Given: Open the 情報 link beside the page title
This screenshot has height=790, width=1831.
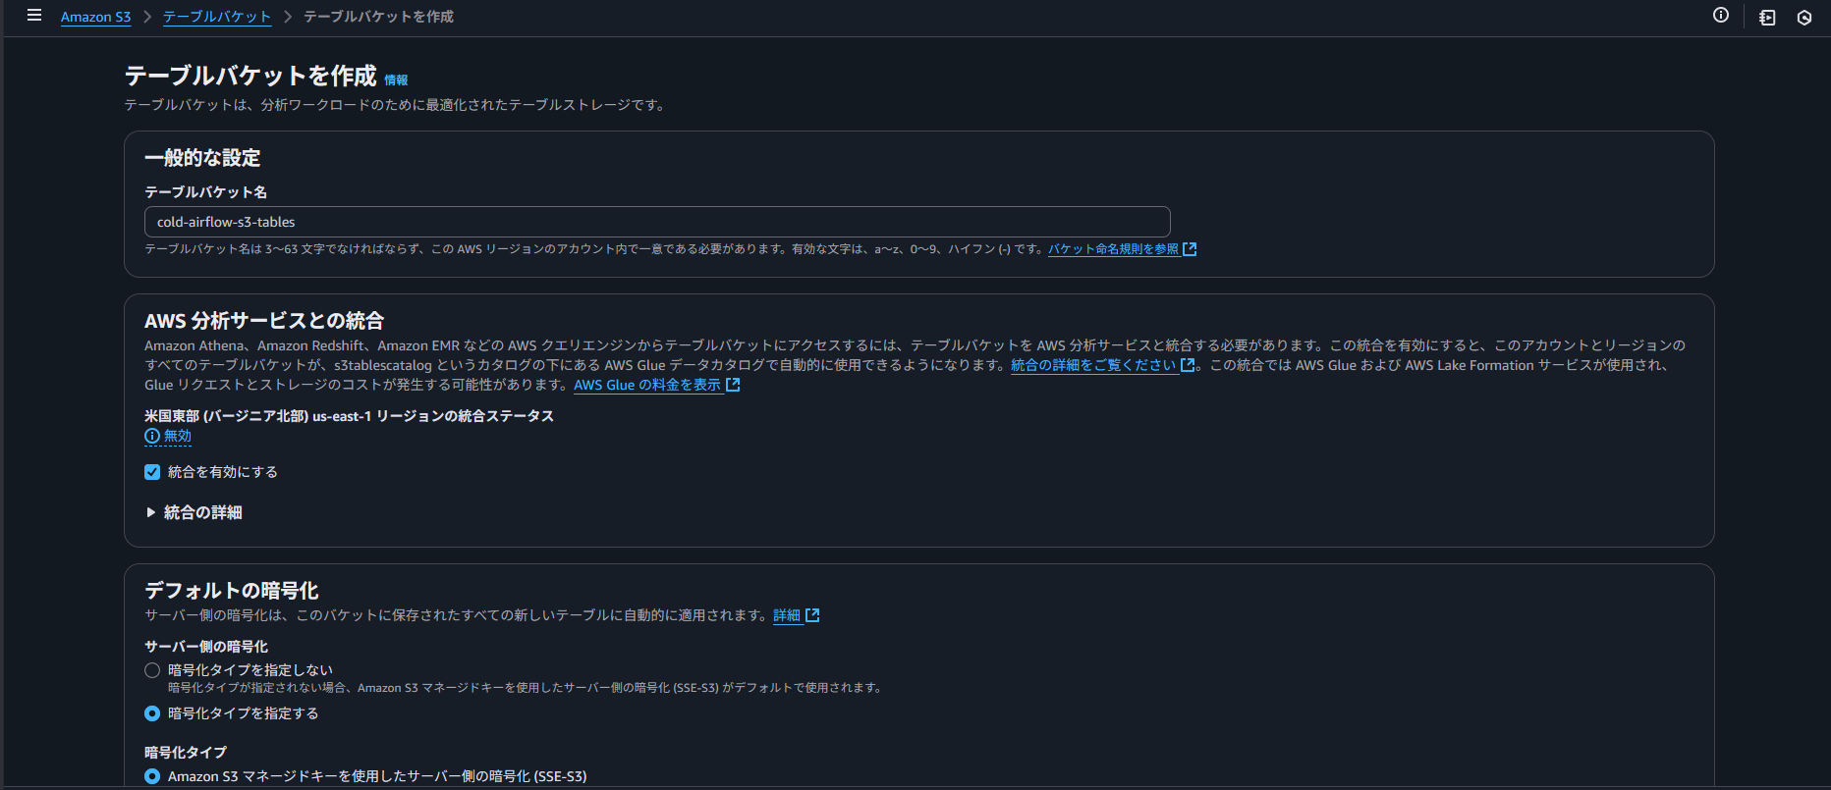Looking at the screenshot, I should 396,80.
